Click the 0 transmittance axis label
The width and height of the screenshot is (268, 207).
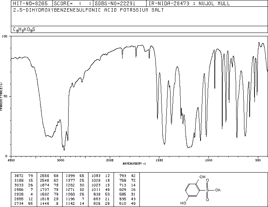[x=6, y=156]
